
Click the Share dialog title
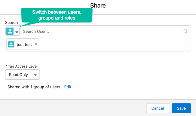98,6
